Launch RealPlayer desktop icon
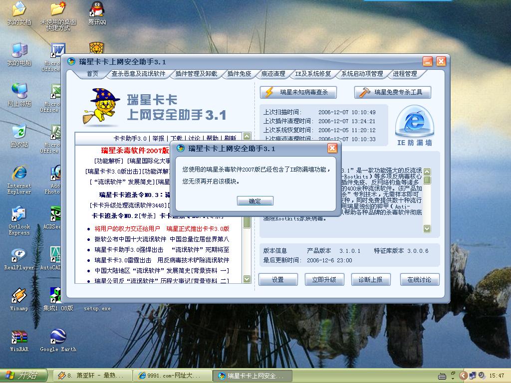The width and height of the screenshot is (511, 383). [x=19, y=259]
